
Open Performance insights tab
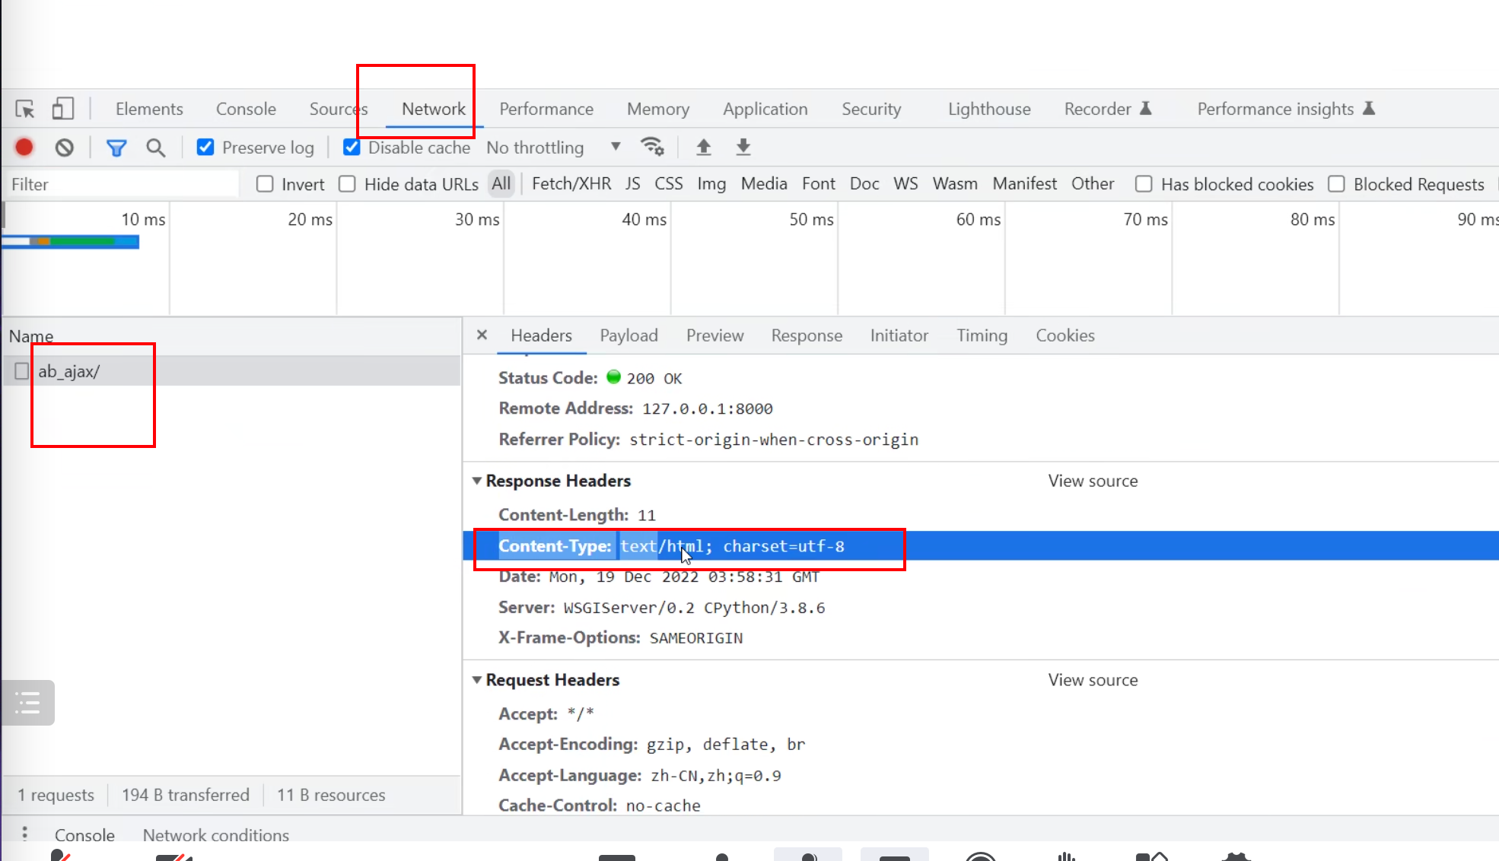pos(1285,109)
